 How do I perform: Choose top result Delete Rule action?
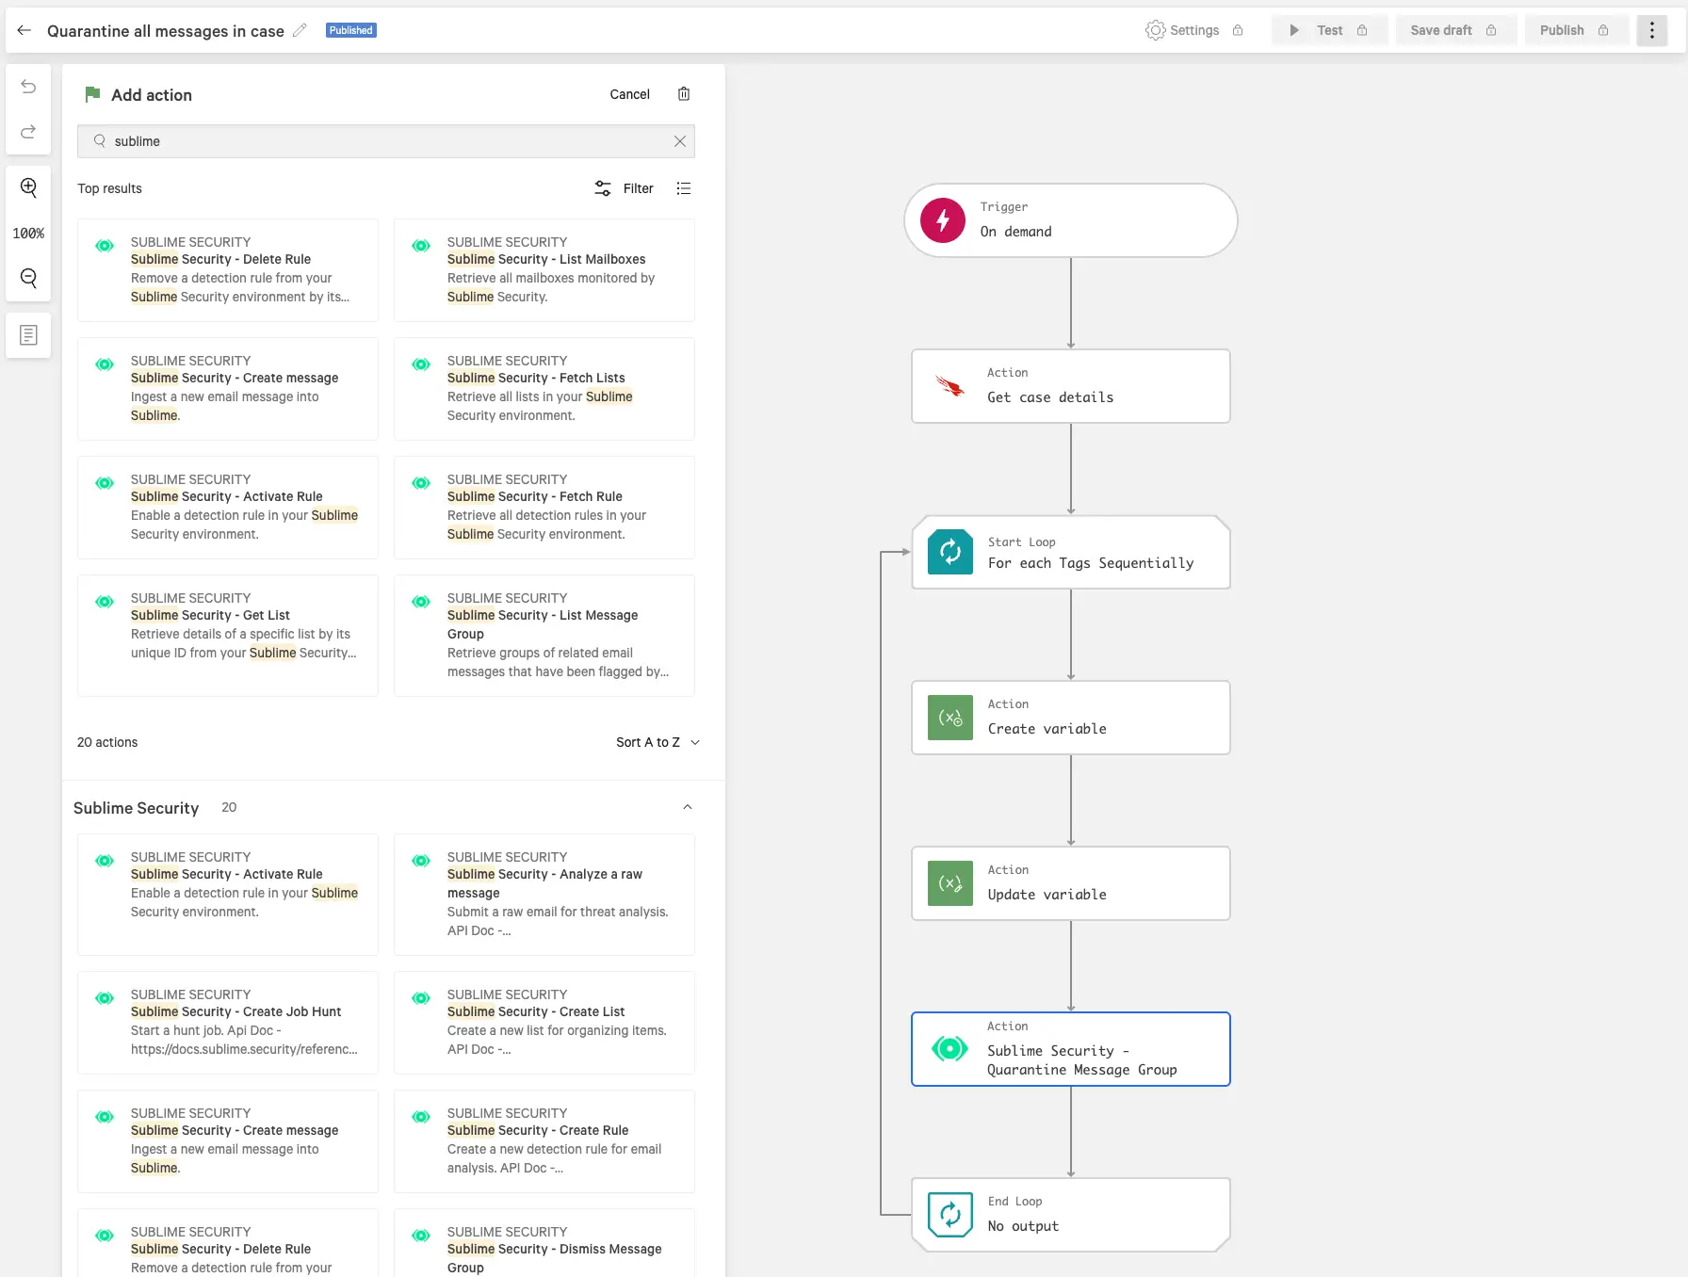(x=228, y=270)
